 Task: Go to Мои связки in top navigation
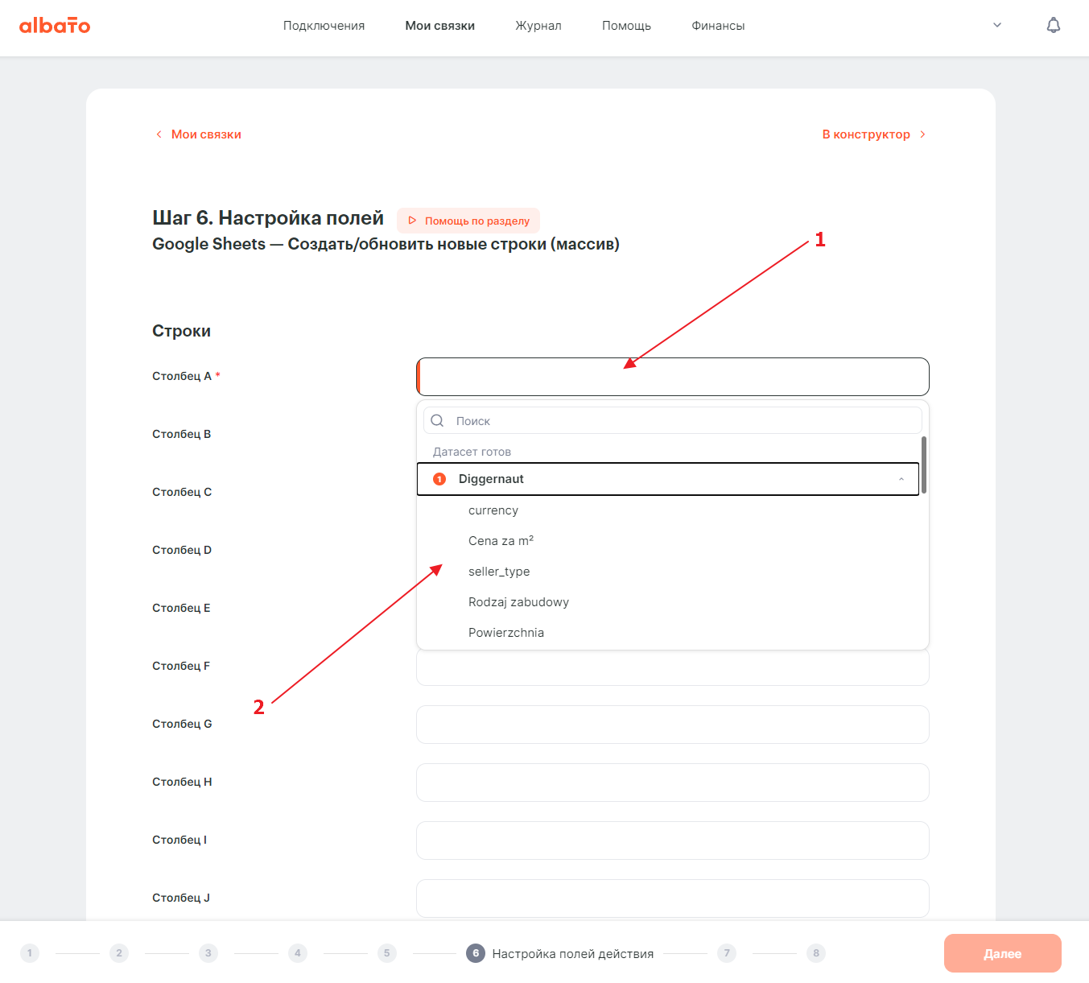[439, 26]
